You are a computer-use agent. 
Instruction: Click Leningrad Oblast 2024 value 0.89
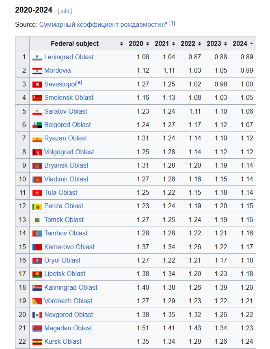246,57
